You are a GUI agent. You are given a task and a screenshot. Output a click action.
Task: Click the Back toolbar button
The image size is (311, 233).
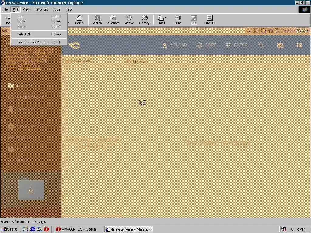point(7,20)
